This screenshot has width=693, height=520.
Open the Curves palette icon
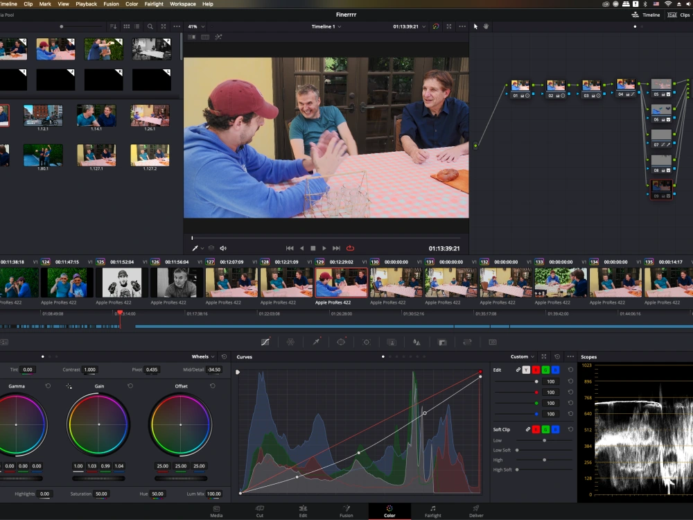(265, 342)
